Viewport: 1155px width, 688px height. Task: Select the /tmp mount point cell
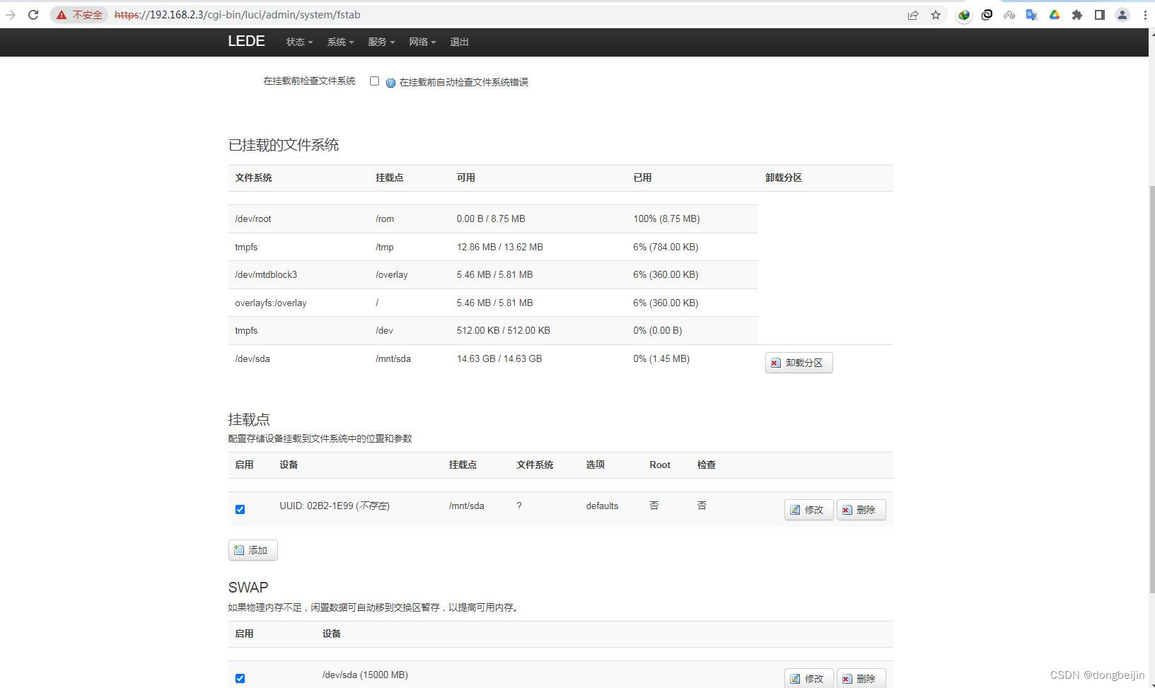[385, 247]
